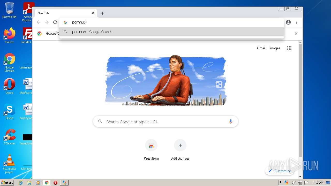
Task: Reload the page with the refresh icon
Action: [55, 22]
